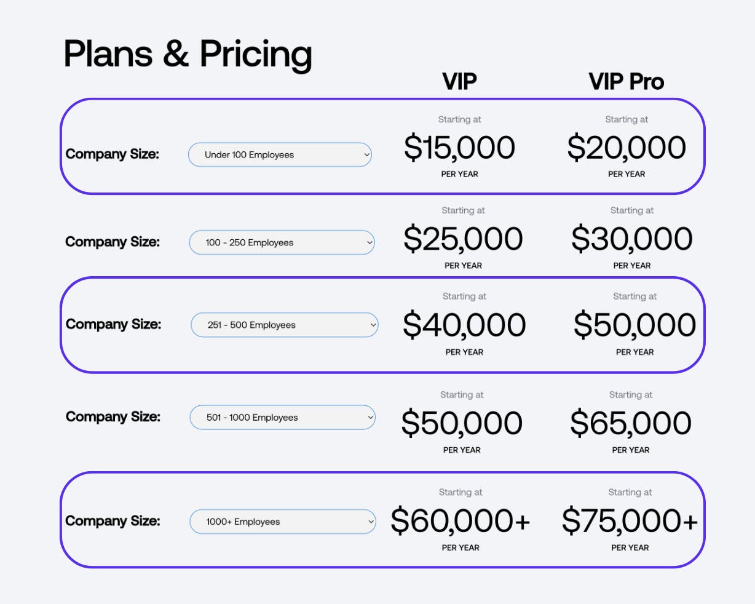Open the 1000+ Employees dropdown

coord(282,522)
